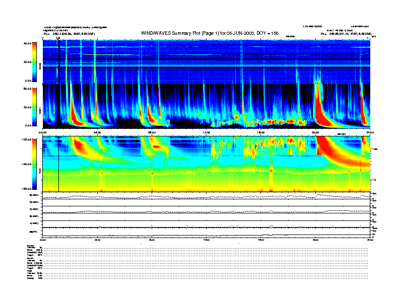Click the 30.00 tick on the RAD1 color bar
This screenshot has height=308, width=399.
tap(27, 107)
